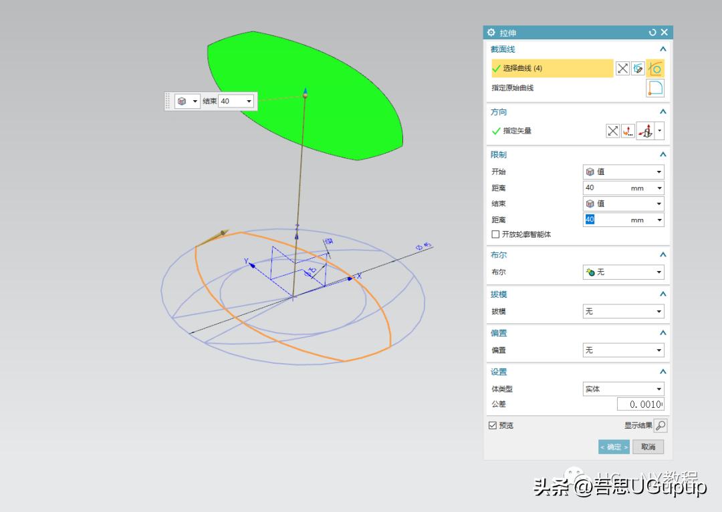Click the Reset icon in the 拉伸 dialog title bar
This screenshot has height=512, width=722.
pyautogui.click(x=652, y=32)
